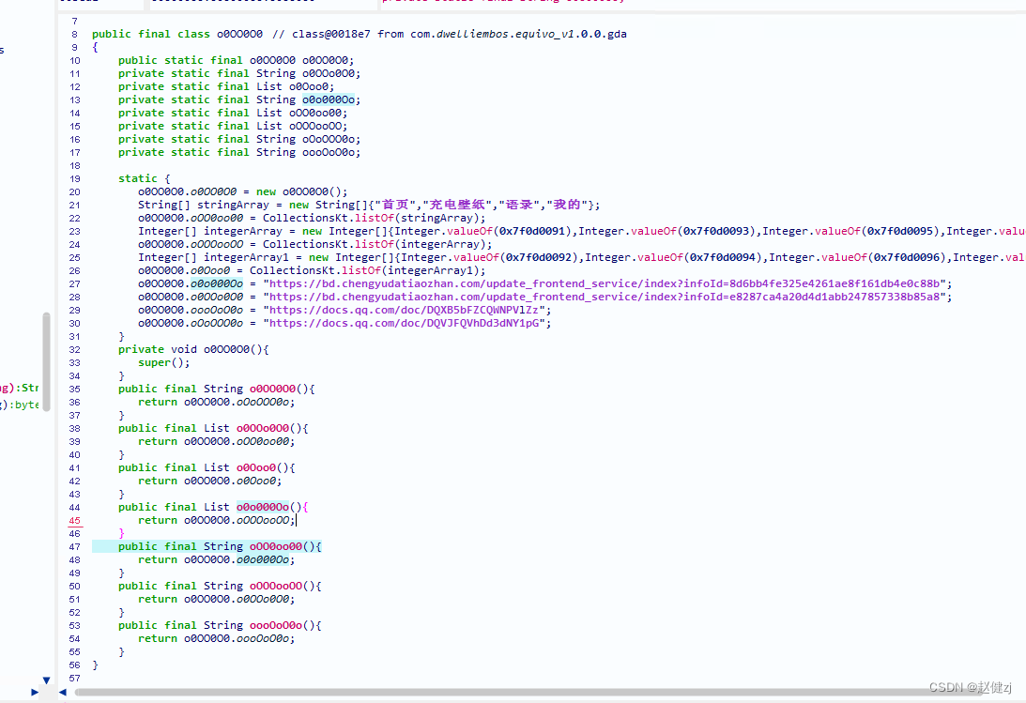Click the URL ending in infoId=e8287ca4a20d4d1abb247857338b85a8

(x=605, y=297)
